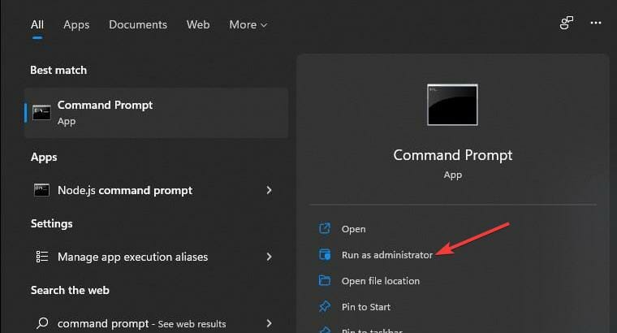Switch to the Apps tab
617x333 pixels.
coord(76,24)
